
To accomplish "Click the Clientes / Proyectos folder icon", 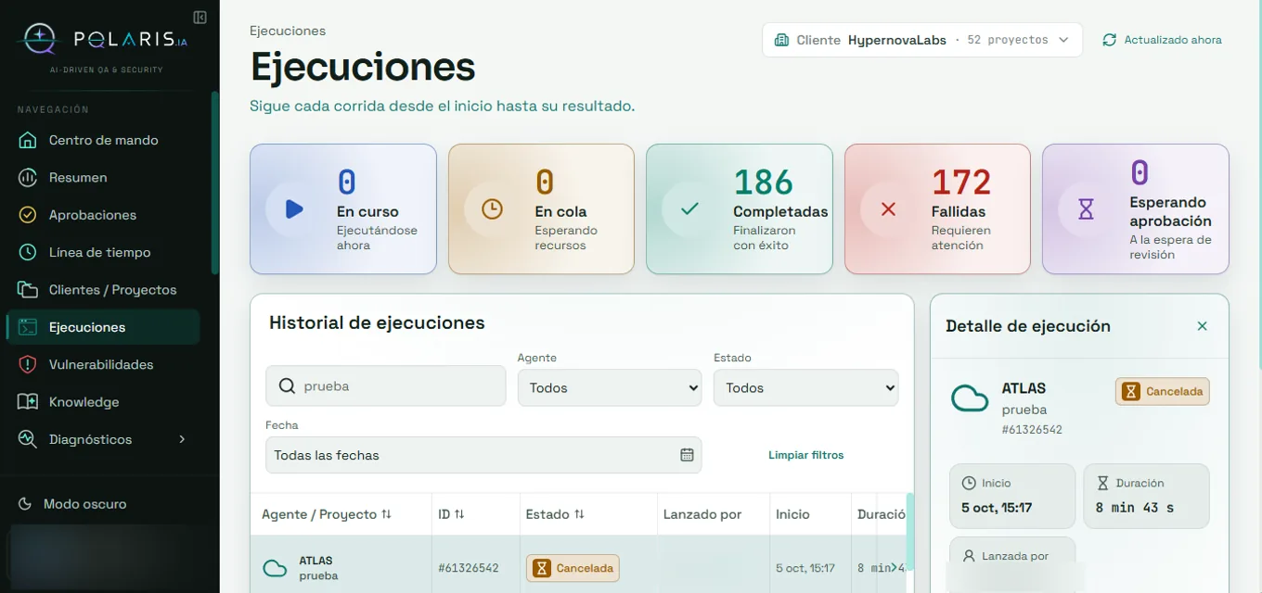I will pyautogui.click(x=28, y=290).
